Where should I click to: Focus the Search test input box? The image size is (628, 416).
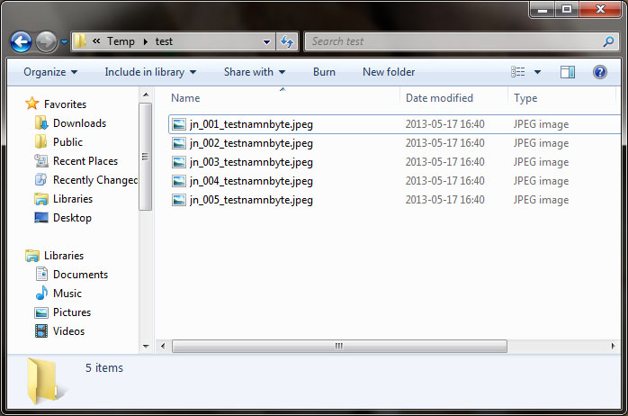coord(454,41)
